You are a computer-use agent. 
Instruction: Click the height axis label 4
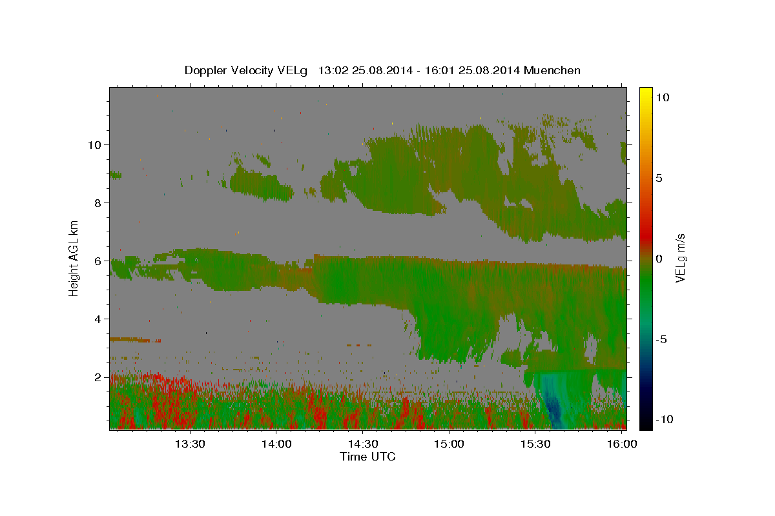[x=98, y=319]
